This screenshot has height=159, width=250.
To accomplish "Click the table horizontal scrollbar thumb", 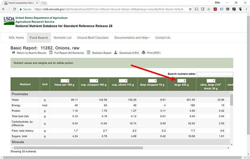I will [x=78, y=148].
